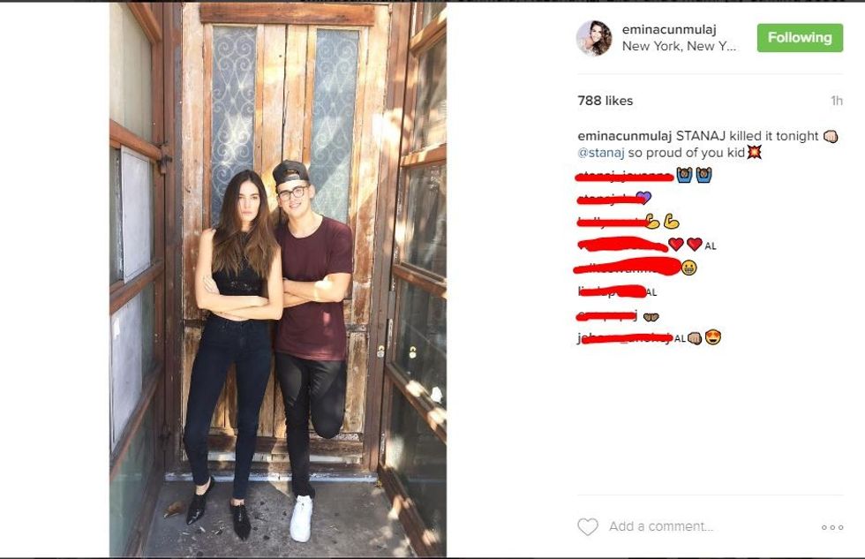This screenshot has height=559, width=865.
Task: Click the red hearts emoji comment
Action: click(x=685, y=244)
